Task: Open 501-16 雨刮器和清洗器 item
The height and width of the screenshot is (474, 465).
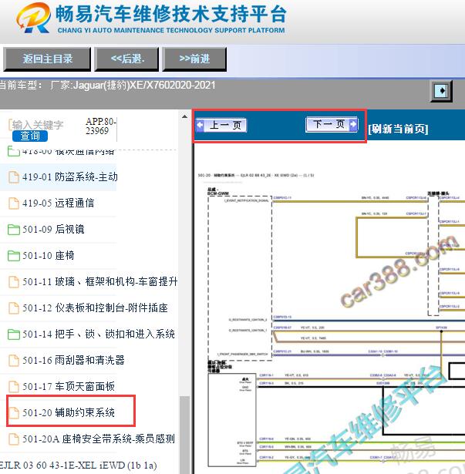Action: pyautogui.click(x=73, y=361)
